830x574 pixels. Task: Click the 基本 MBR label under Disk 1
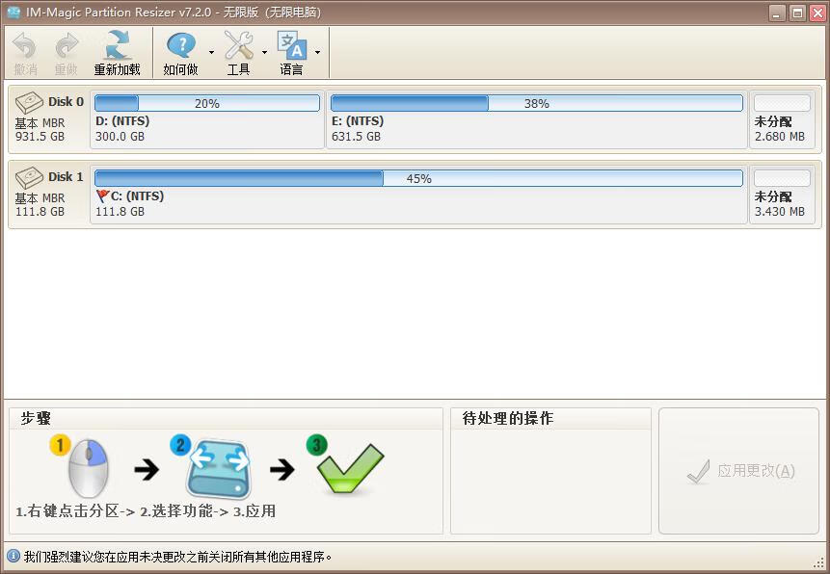pos(40,198)
